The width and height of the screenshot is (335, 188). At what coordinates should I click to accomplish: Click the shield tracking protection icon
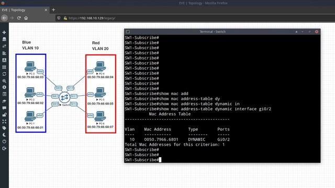(59, 18)
